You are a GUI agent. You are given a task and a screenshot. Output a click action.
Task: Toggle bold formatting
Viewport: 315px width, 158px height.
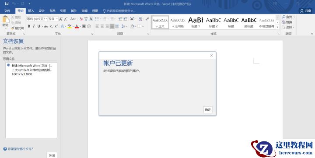pyautogui.click(x=29, y=26)
